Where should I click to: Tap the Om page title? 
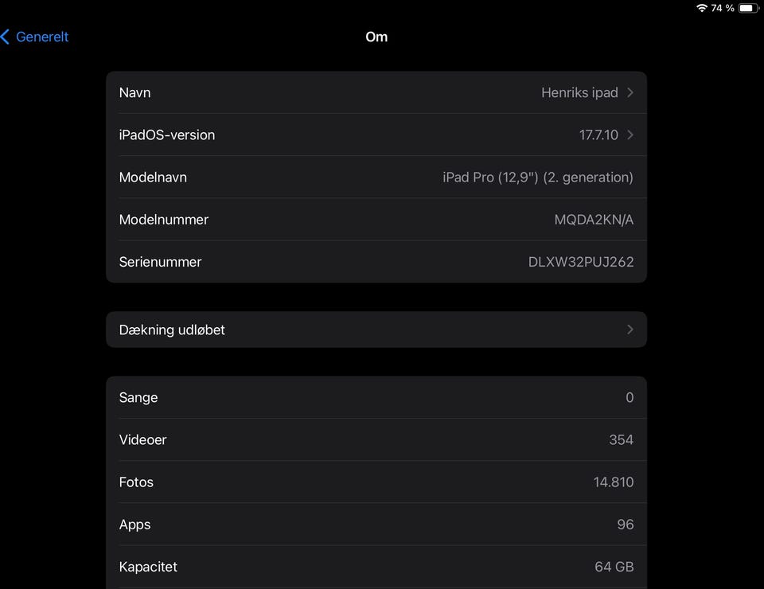coord(376,37)
